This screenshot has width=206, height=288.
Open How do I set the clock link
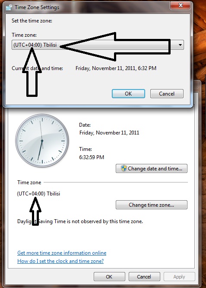pyautogui.click(x=60, y=261)
